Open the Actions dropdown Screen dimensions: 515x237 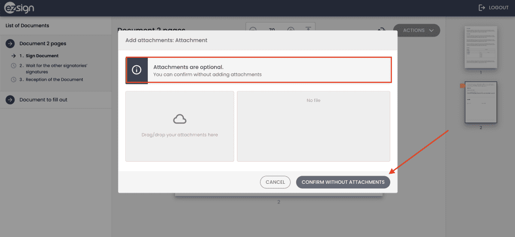click(x=416, y=31)
